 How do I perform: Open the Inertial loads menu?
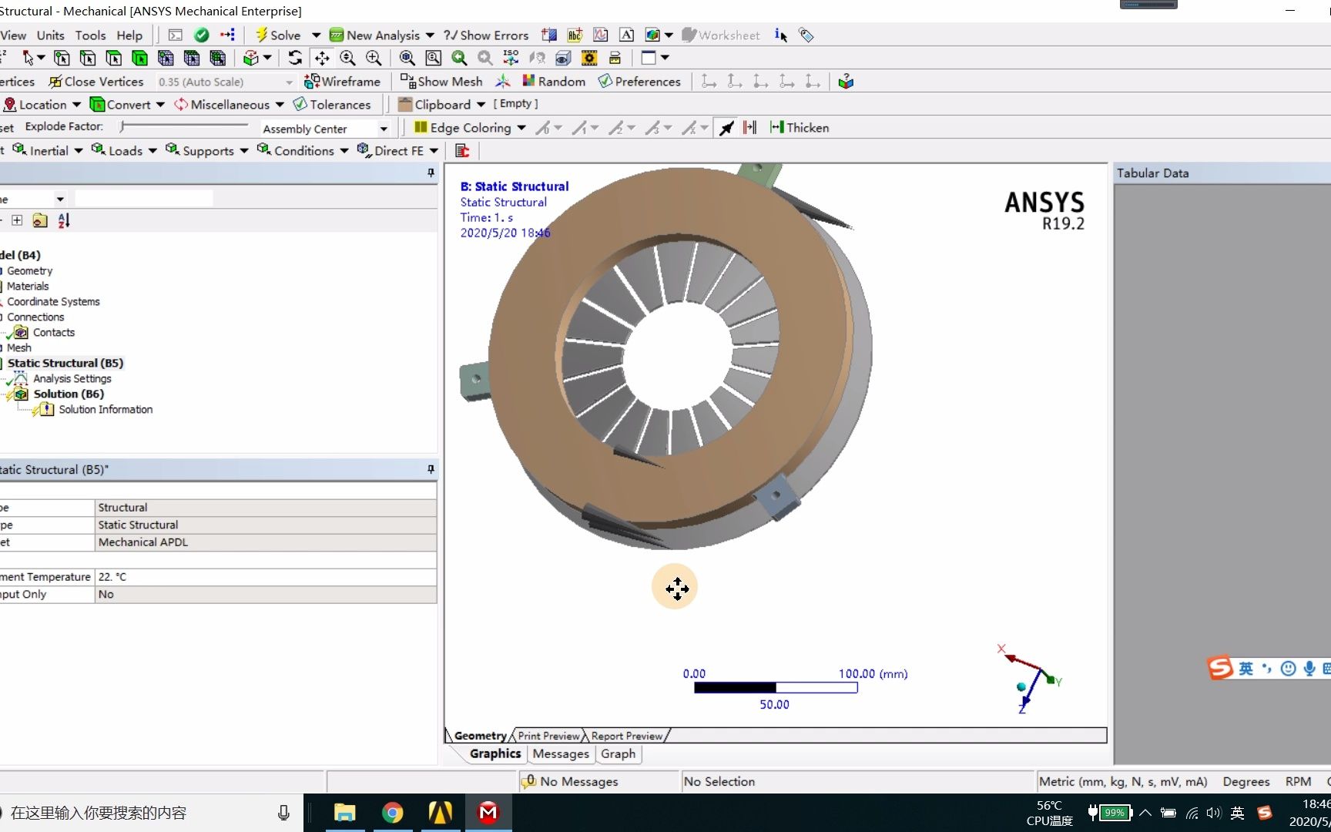tap(49, 151)
